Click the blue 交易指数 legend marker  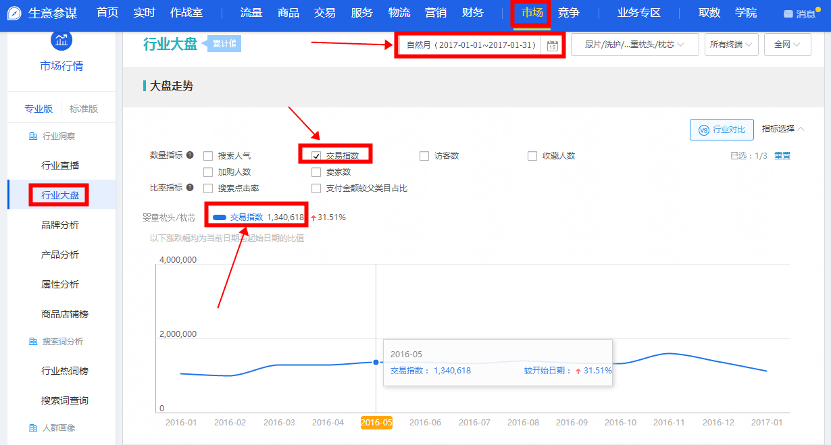tap(219, 217)
